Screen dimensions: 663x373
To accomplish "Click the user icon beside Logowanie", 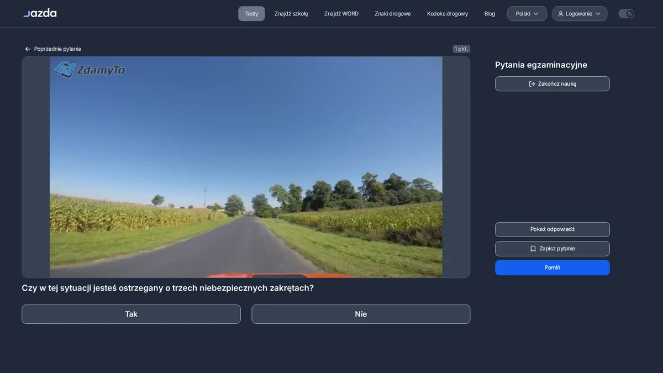I will tap(561, 14).
